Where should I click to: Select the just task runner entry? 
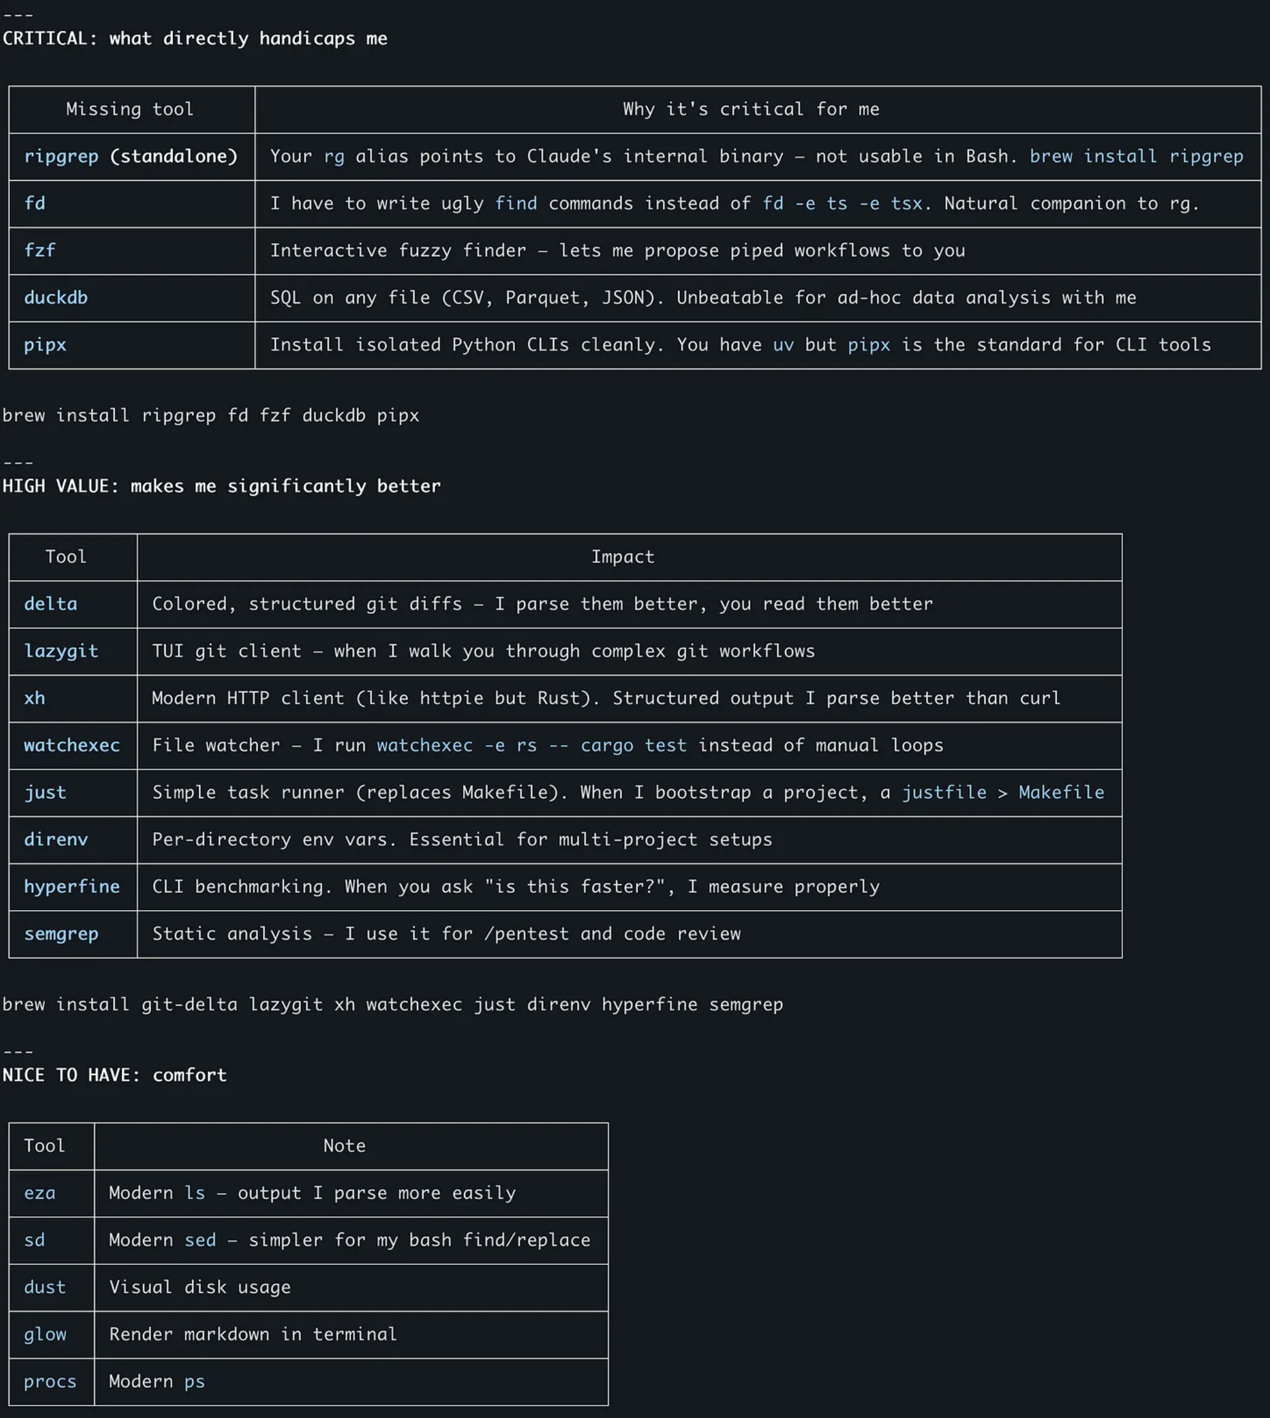click(x=45, y=793)
